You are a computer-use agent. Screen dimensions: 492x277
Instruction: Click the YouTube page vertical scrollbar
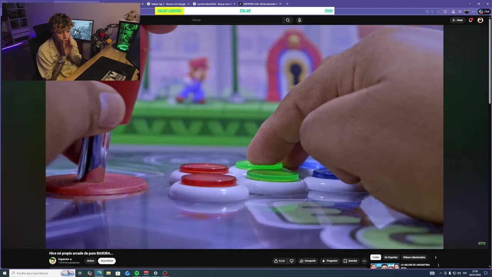490,62
